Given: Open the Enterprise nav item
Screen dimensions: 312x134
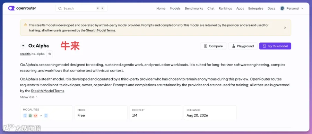Looking at the screenshot, I should (x=256, y=8).
